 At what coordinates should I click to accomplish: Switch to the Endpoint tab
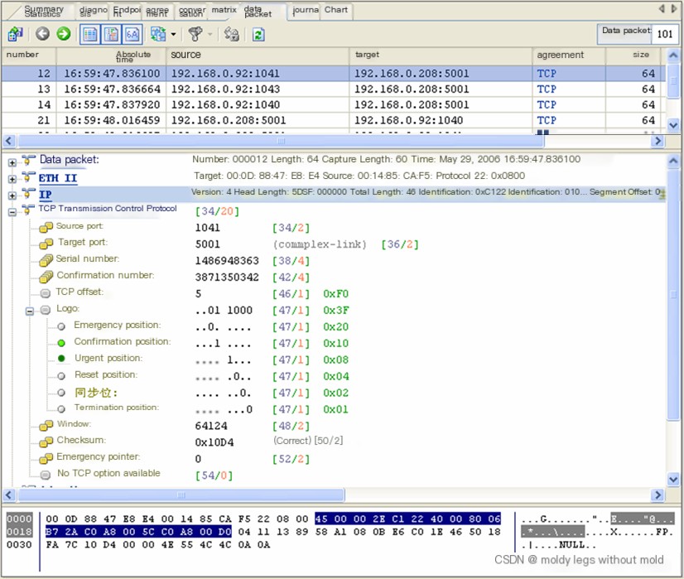click(127, 12)
